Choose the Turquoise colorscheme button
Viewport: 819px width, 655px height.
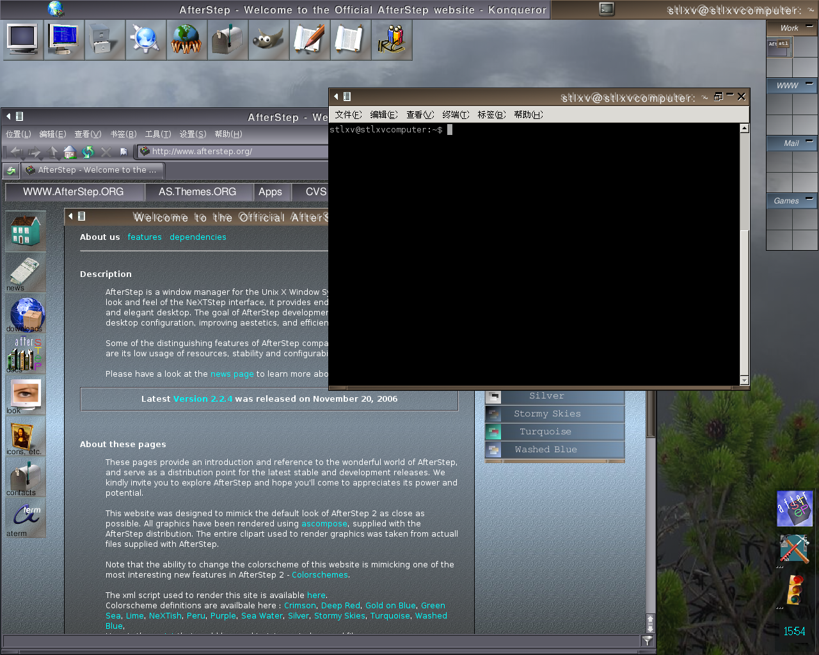tap(555, 432)
